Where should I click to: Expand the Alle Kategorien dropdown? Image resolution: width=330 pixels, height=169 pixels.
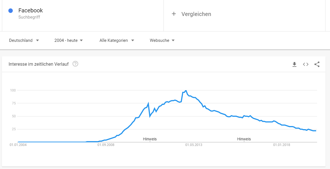(x=117, y=40)
